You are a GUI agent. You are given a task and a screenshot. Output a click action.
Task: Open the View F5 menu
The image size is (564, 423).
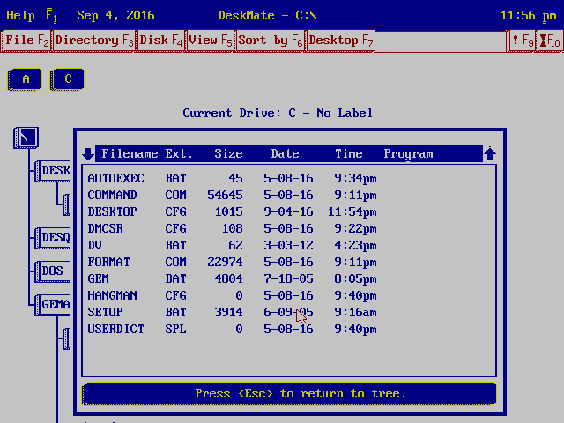[211, 41]
